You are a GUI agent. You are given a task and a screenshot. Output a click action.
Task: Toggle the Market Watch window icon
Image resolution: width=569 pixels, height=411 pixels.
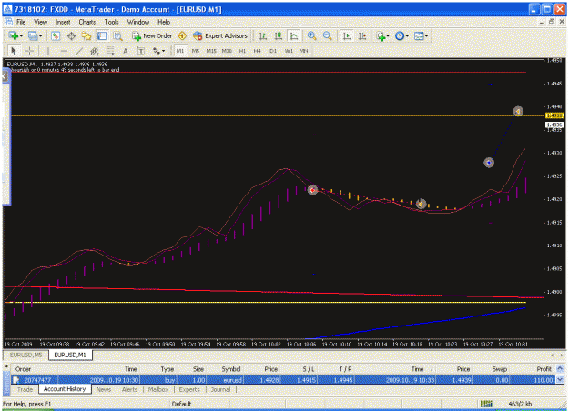coord(56,35)
